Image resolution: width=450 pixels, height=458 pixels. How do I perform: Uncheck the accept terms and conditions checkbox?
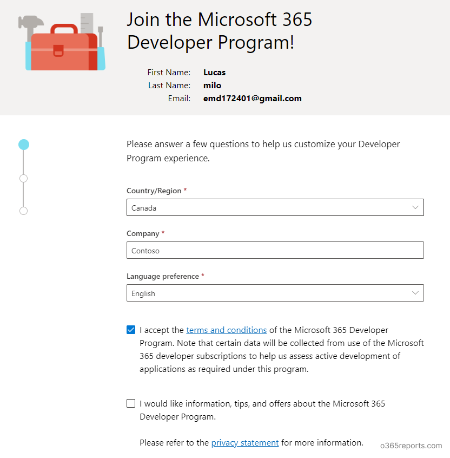[131, 330]
